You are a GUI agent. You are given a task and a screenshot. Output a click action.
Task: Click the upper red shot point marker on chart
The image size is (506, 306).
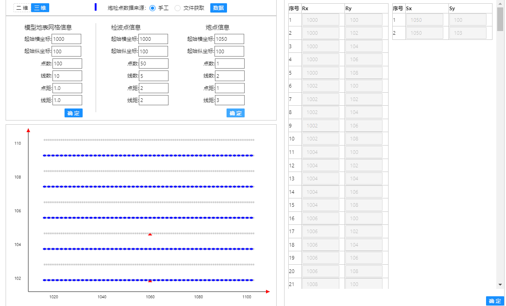tap(150, 235)
